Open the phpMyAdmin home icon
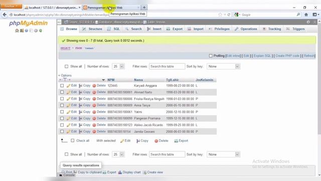321x181 pixels. [17, 31]
